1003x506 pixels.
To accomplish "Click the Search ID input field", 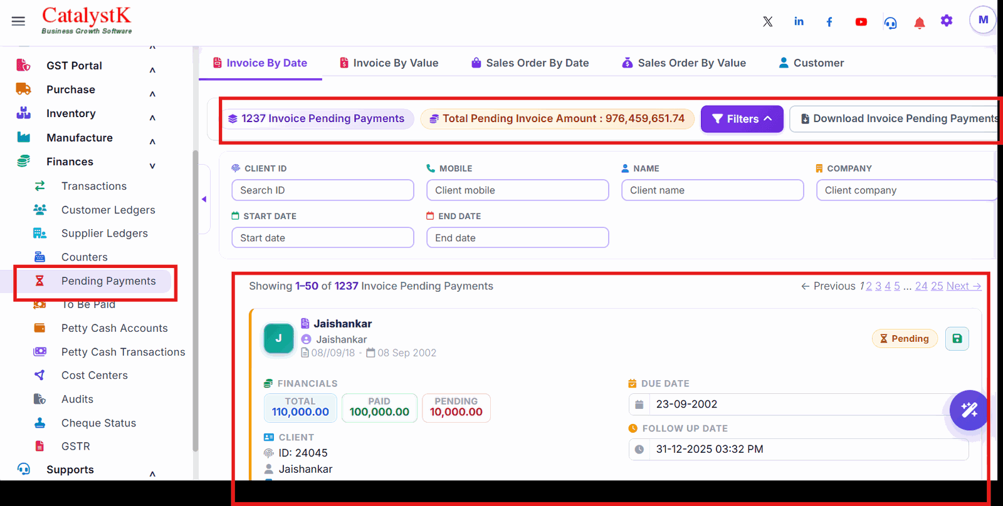I will tap(323, 190).
